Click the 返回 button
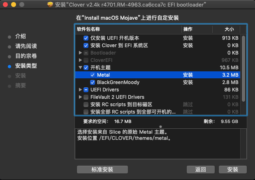255x180 pixels. click(201, 170)
